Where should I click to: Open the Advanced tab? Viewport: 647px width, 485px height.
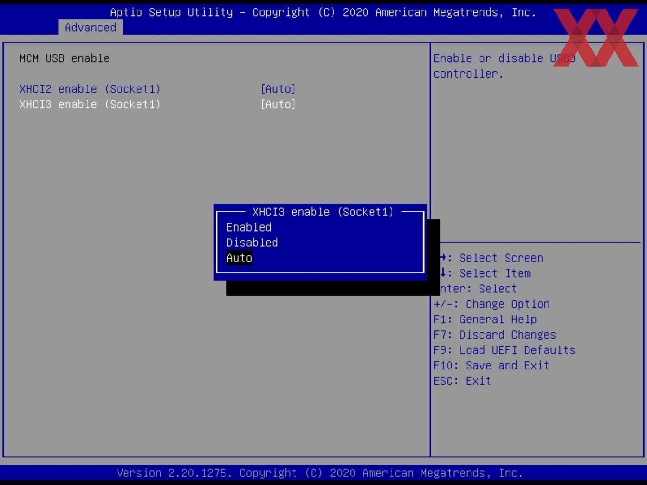[90, 28]
